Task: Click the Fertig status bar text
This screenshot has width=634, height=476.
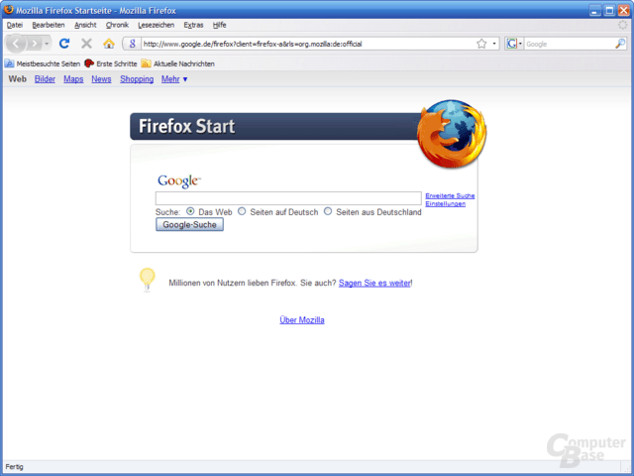Action: (x=15, y=467)
